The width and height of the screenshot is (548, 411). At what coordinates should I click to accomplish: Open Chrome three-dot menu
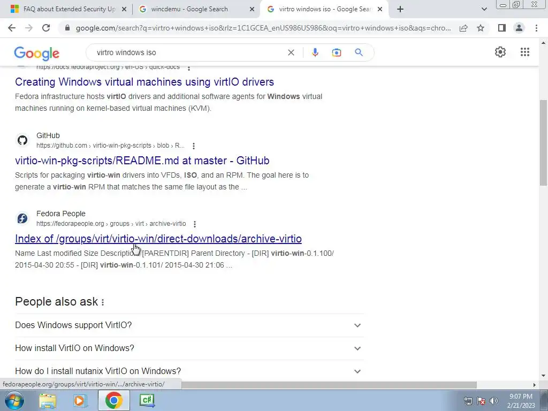point(536,28)
